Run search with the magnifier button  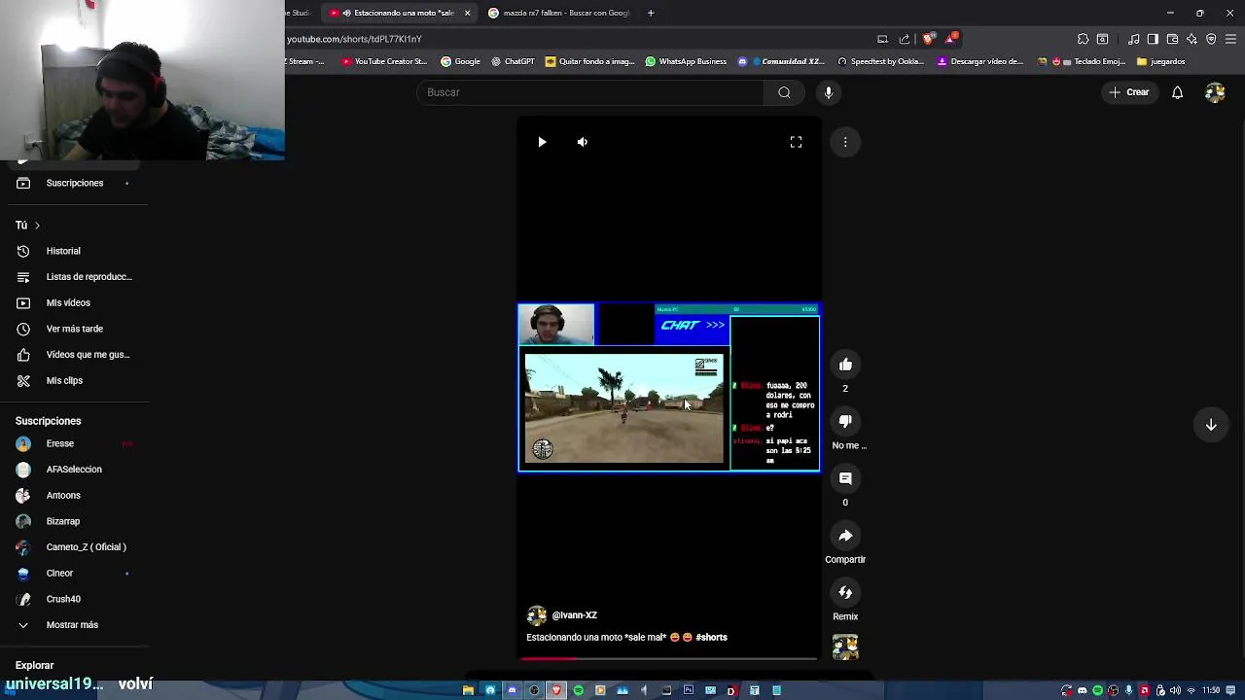pos(784,92)
